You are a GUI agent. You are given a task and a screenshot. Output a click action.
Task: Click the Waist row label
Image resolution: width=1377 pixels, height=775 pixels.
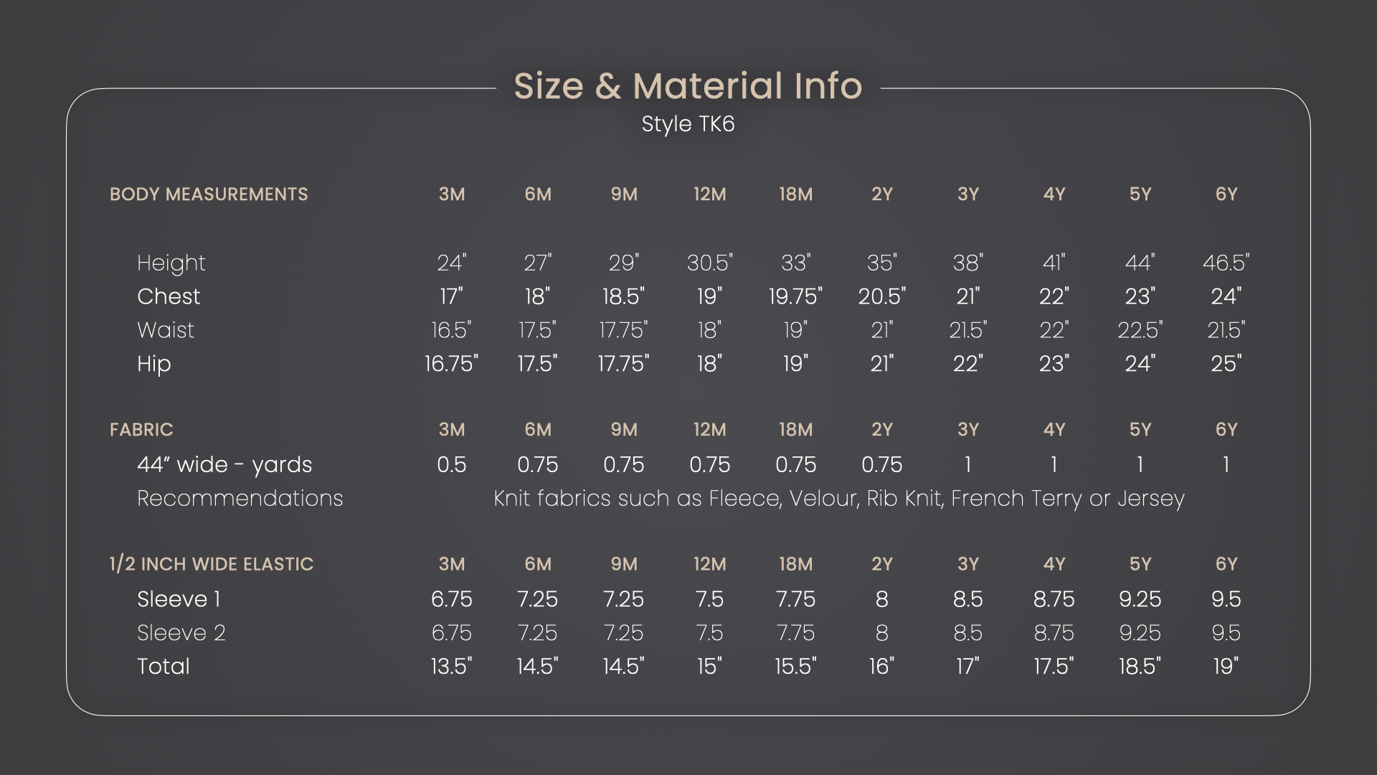(166, 330)
